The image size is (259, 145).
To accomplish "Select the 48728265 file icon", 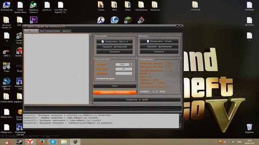I will coord(249,21).
